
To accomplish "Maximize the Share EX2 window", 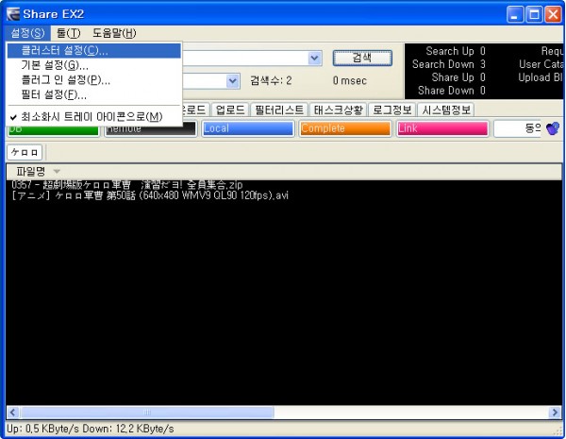I will point(534,15).
